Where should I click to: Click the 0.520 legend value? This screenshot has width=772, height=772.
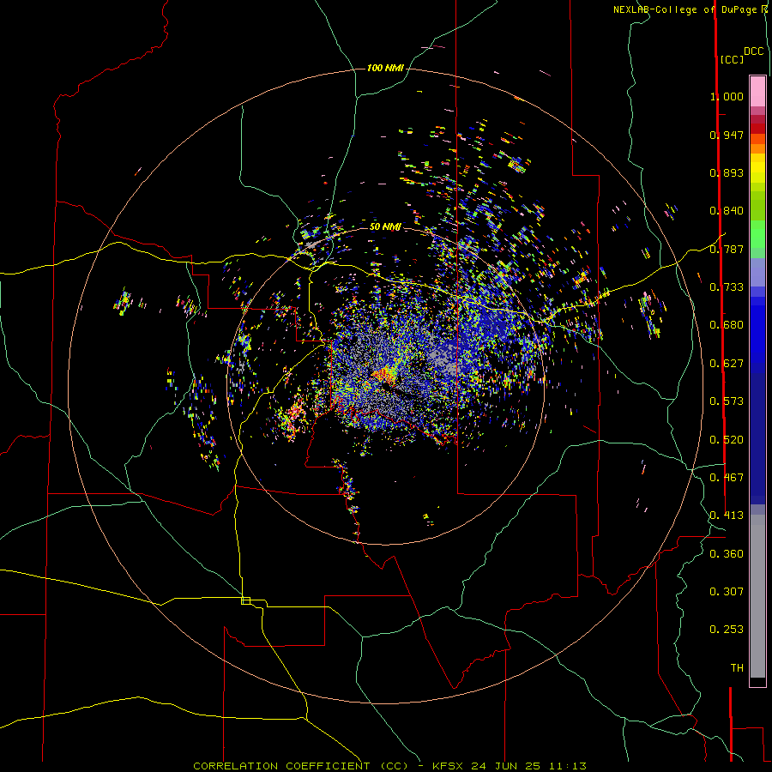727,440
